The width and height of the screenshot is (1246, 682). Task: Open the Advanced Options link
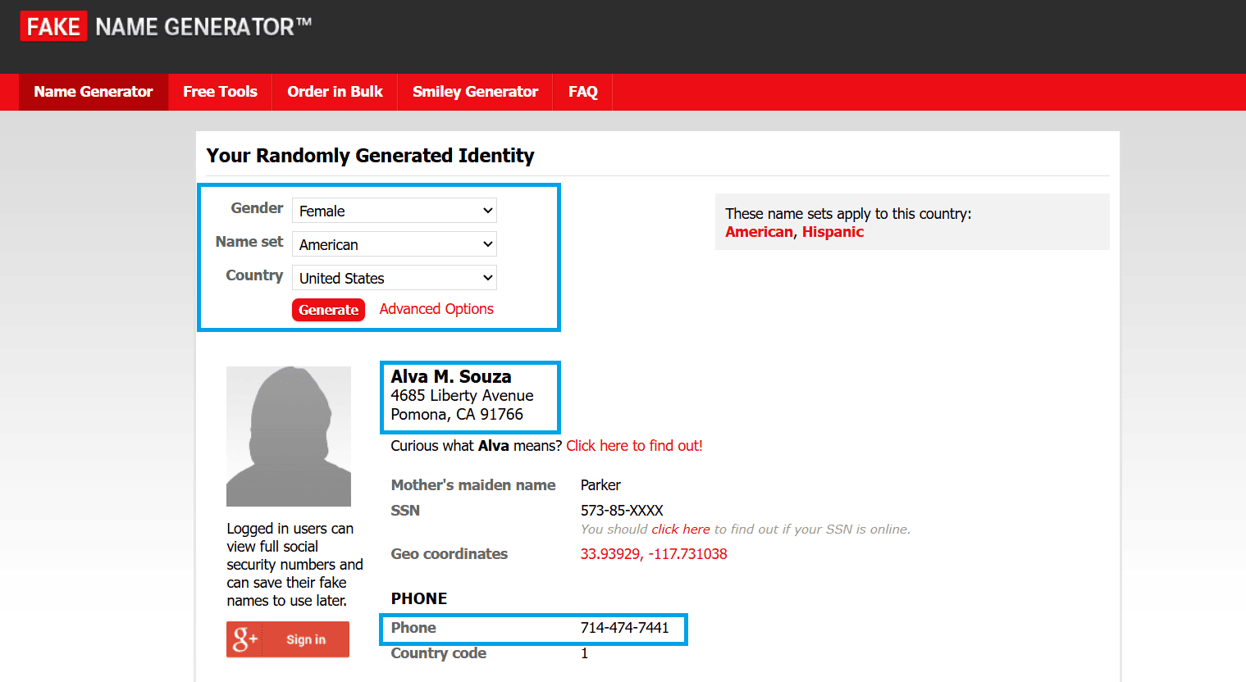point(436,309)
